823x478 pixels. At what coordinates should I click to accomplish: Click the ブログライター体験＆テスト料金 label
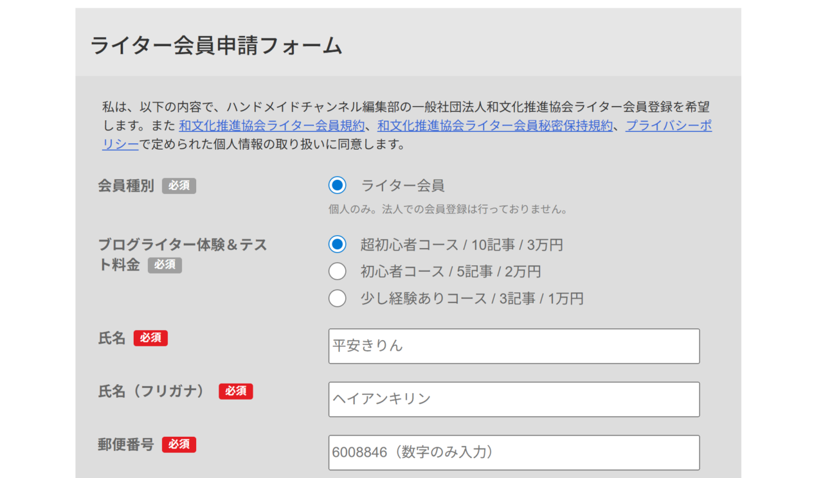pyautogui.click(x=182, y=245)
